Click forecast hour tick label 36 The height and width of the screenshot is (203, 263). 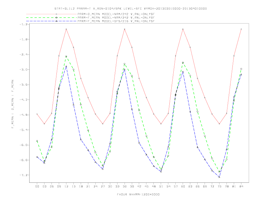[125, 186]
